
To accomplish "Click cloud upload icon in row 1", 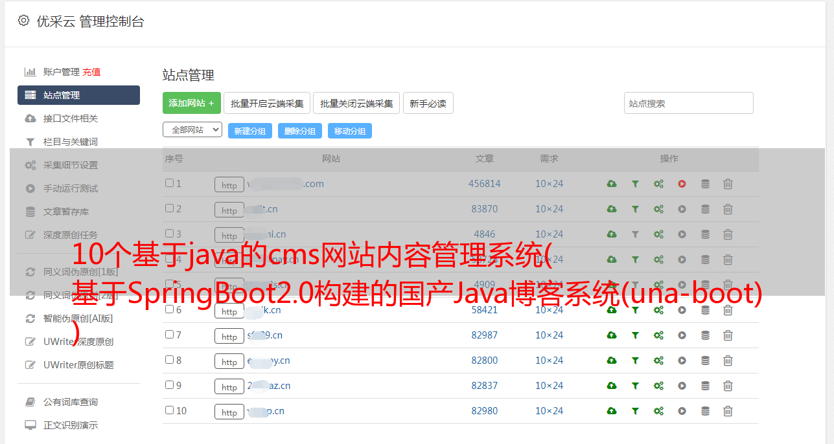I will [x=612, y=184].
